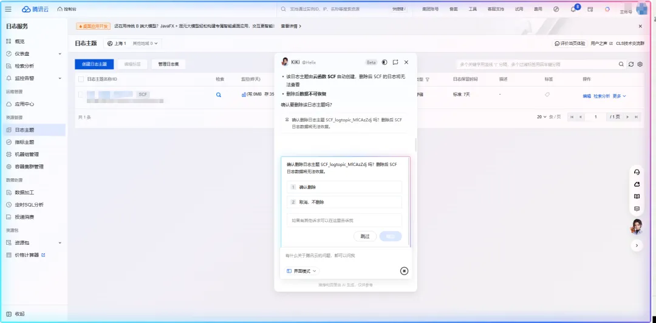This screenshot has height=323, width=656.
Task: Click the 腾讯云 logo
Action: [x=35, y=8]
